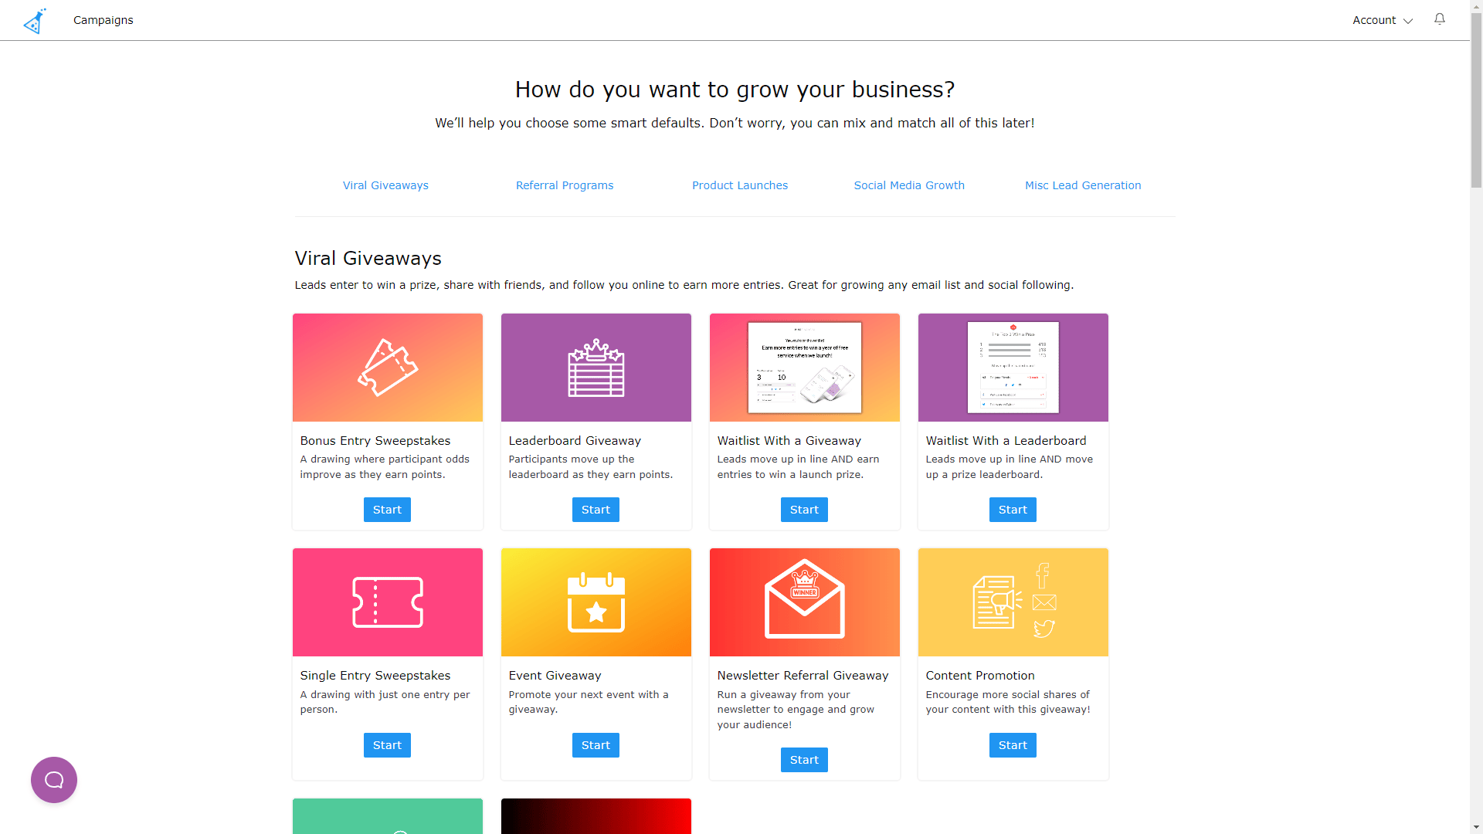Select the Social Media Growth tab
1483x834 pixels.
coord(908,185)
